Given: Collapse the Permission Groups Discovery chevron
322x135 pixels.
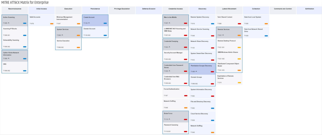Looking at the screenshot, I should pos(196,71).
